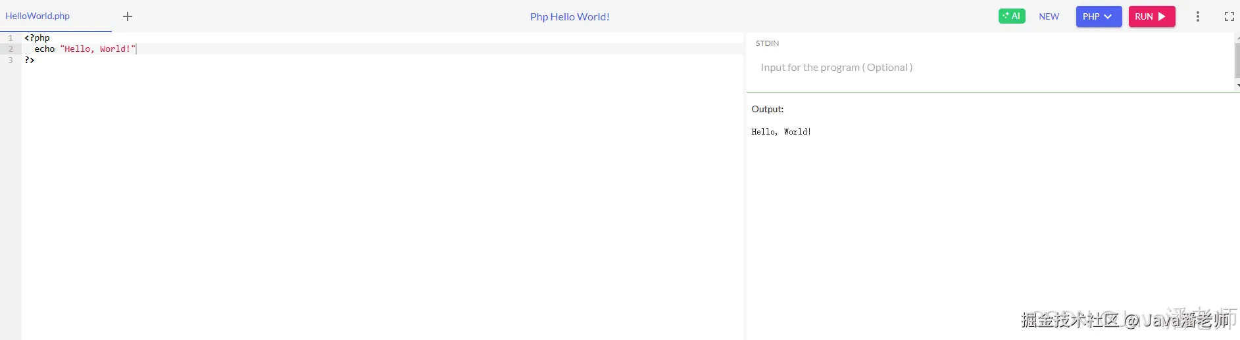Run the code with the RUN play button

click(x=1151, y=16)
